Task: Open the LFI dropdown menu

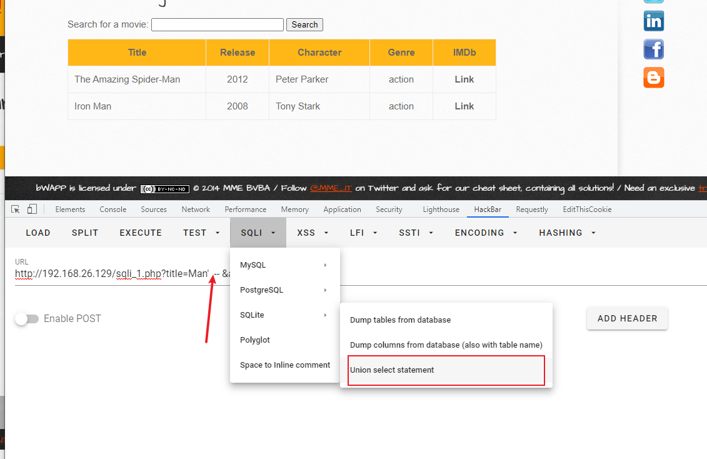Action: point(363,233)
